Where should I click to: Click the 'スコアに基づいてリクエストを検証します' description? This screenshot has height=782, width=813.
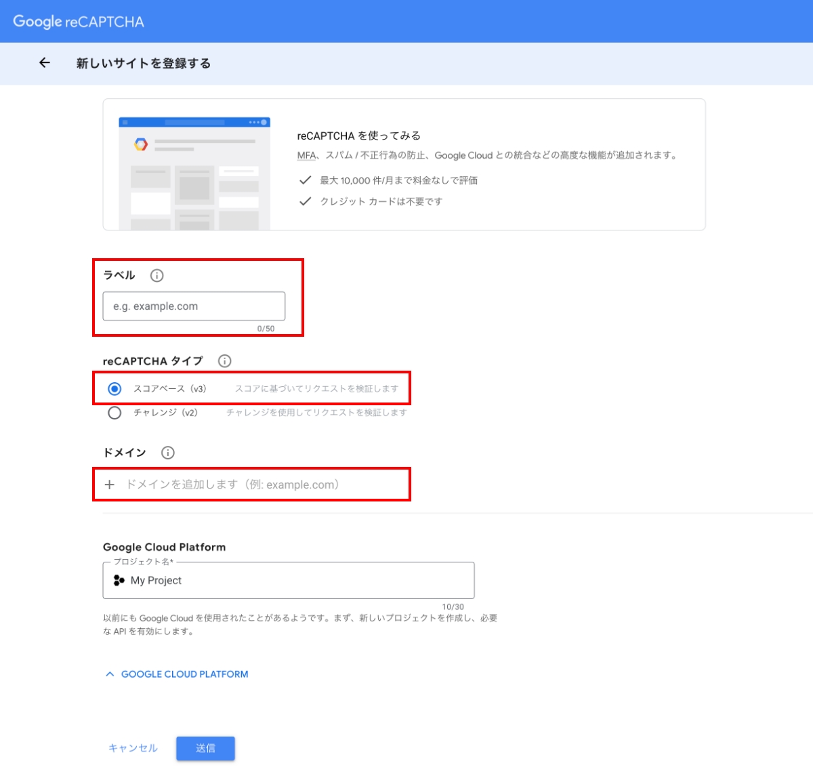[x=316, y=389]
